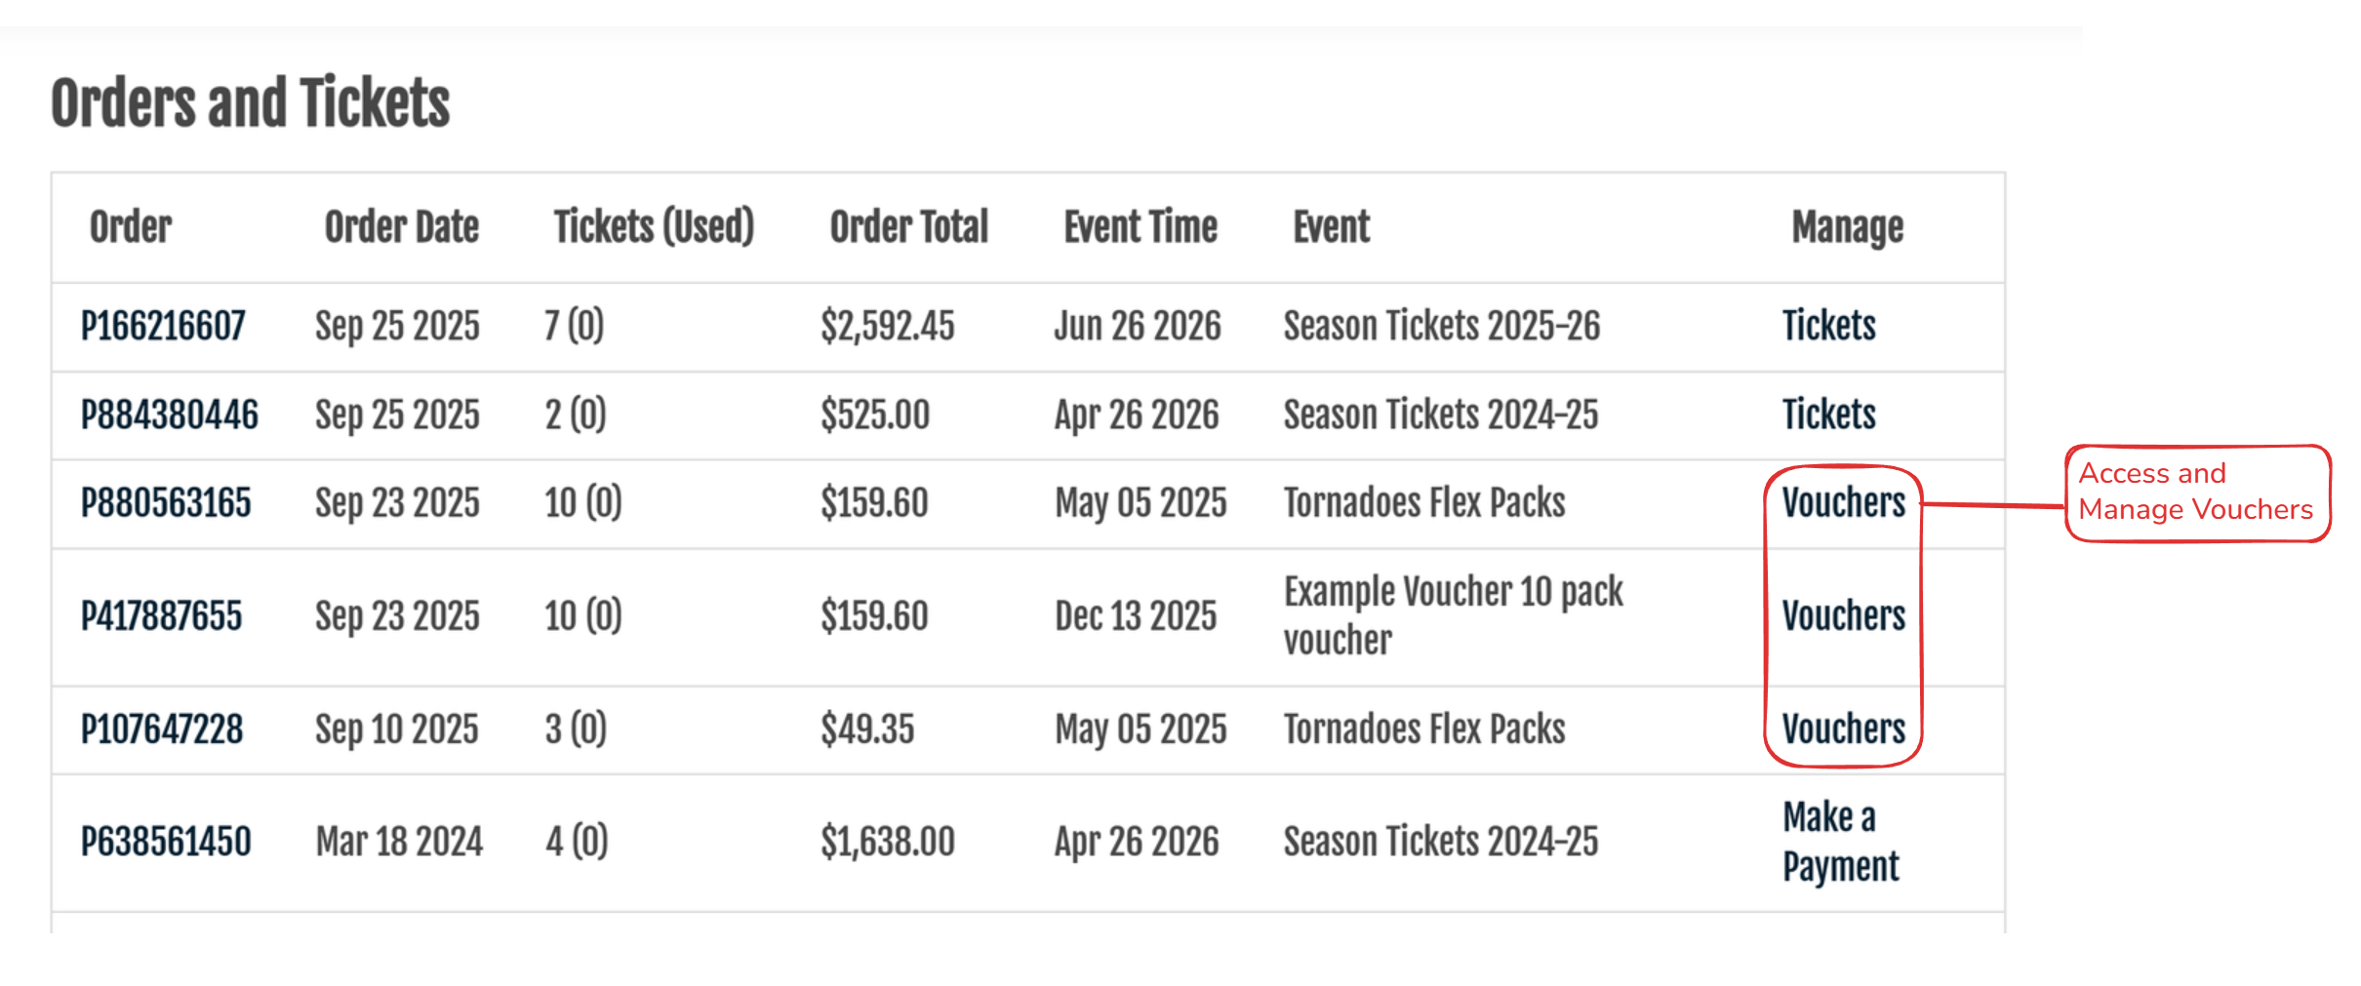
Task: Open order P166216607
Action: tap(163, 326)
